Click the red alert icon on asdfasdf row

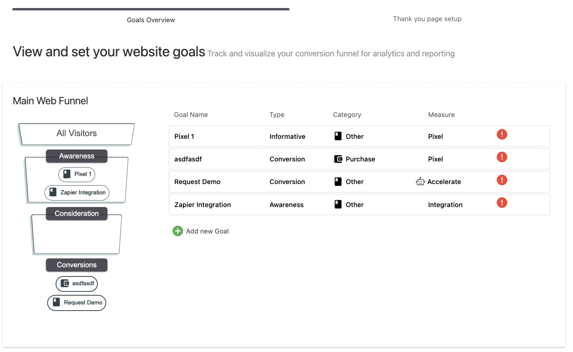pos(502,157)
